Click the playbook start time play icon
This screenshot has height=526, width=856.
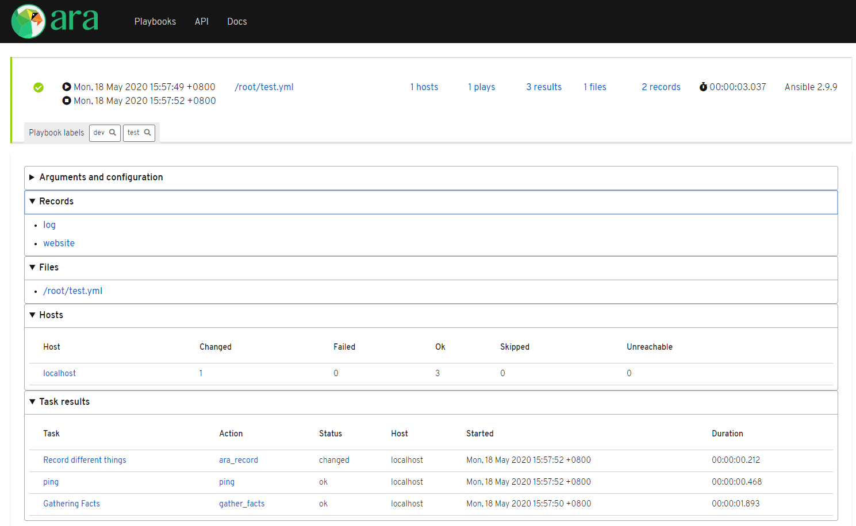pos(67,87)
